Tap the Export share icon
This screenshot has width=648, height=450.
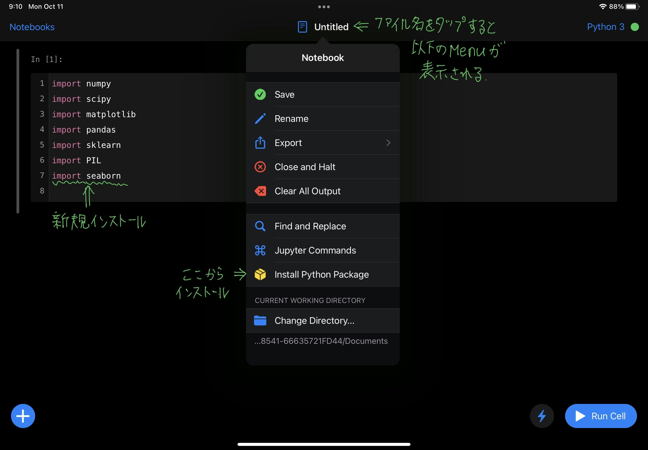(x=260, y=143)
